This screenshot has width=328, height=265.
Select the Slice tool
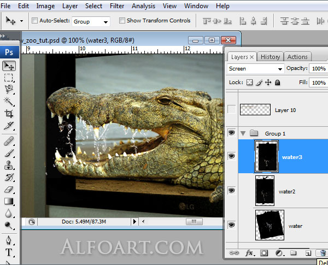coord(9,126)
